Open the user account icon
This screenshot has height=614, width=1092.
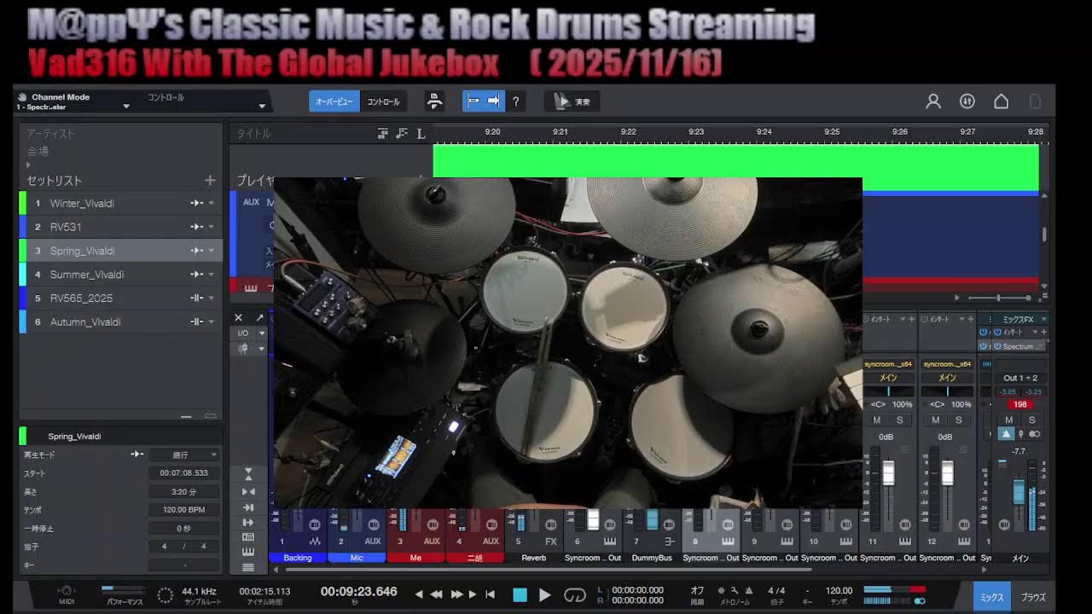[933, 101]
